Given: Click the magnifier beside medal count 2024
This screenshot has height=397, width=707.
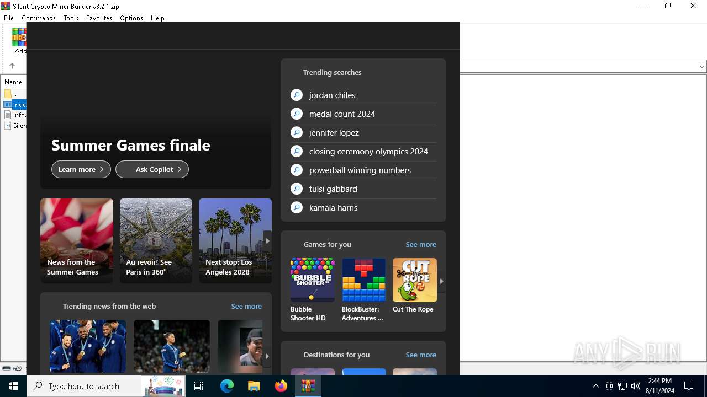Looking at the screenshot, I should tap(297, 114).
